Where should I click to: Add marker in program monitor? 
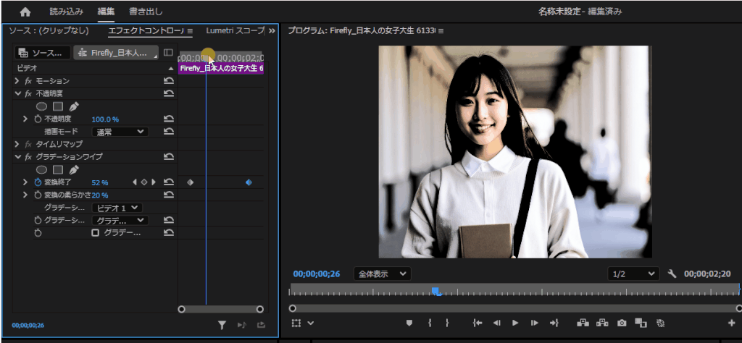[410, 323]
